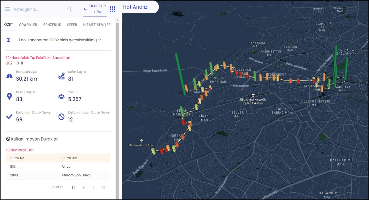Click the Yolcu passengers icon
Viewport: 369px width, 200px height.
click(x=61, y=96)
